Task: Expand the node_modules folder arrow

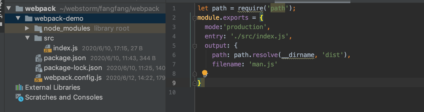Action: click(27, 28)
